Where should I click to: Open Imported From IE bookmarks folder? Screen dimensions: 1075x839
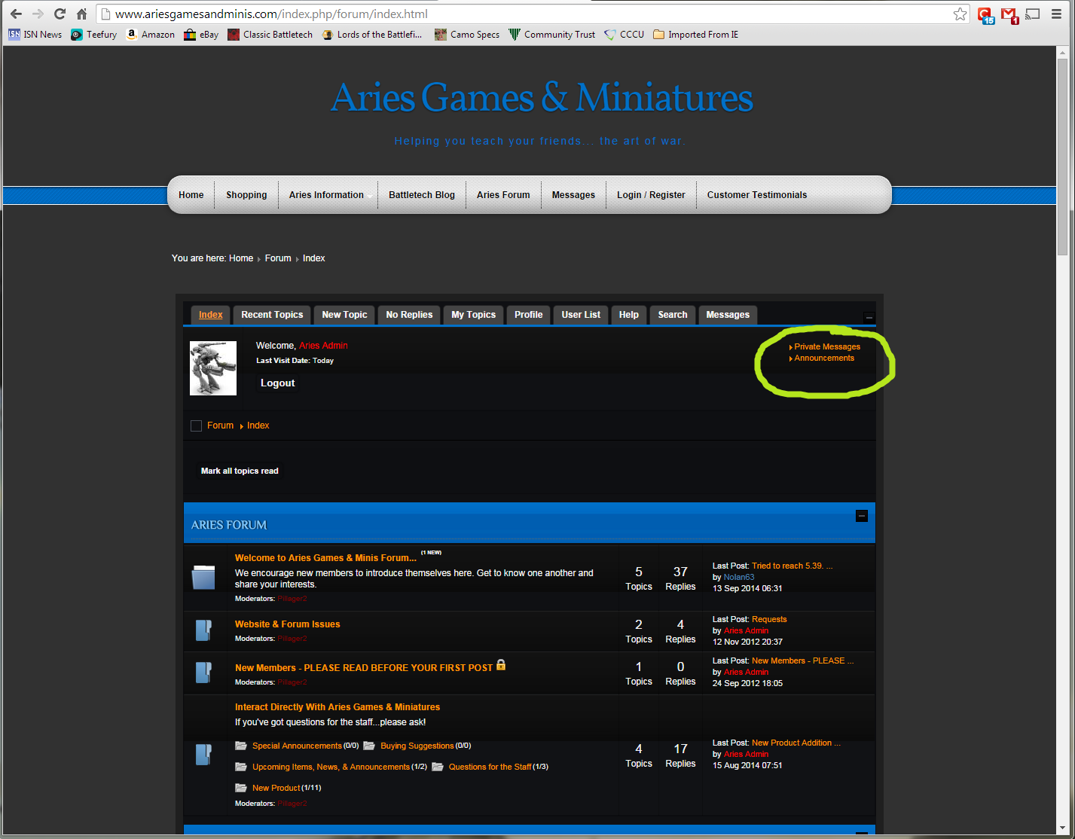pyautogui.click(x=696, y=34)
